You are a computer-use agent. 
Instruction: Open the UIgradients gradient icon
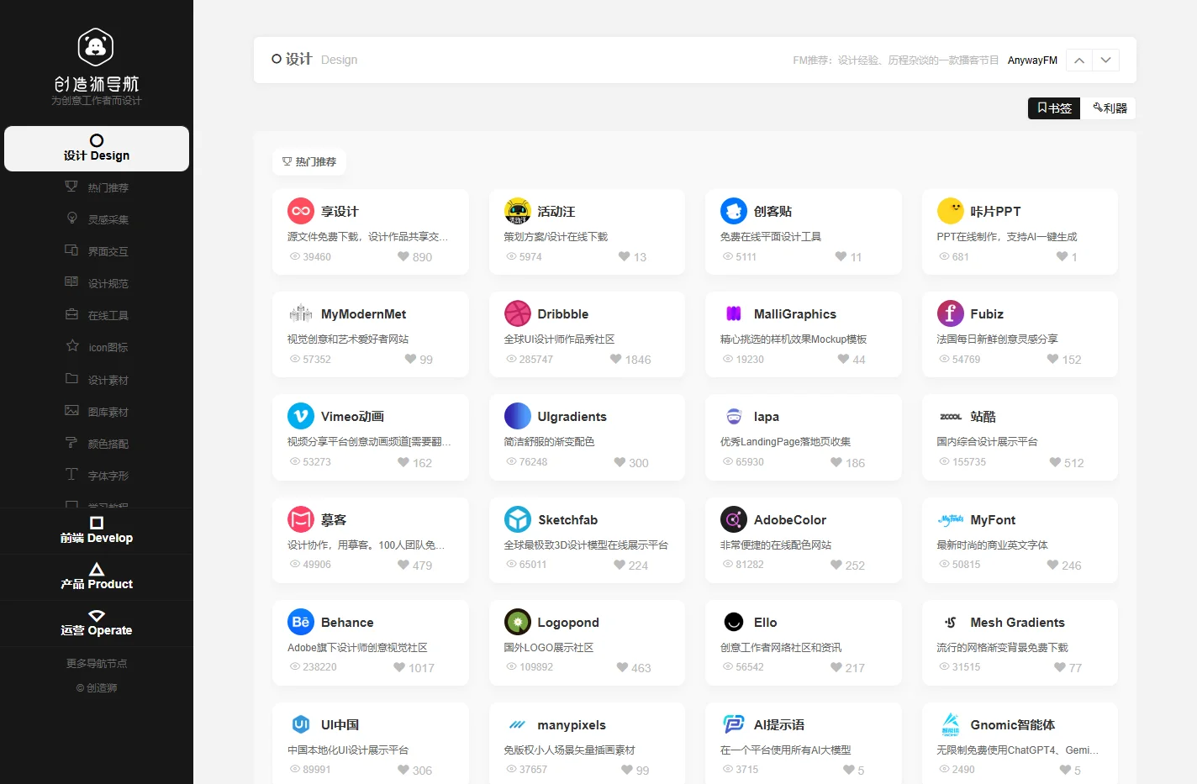pyautogui.click(x=518, y=416)
